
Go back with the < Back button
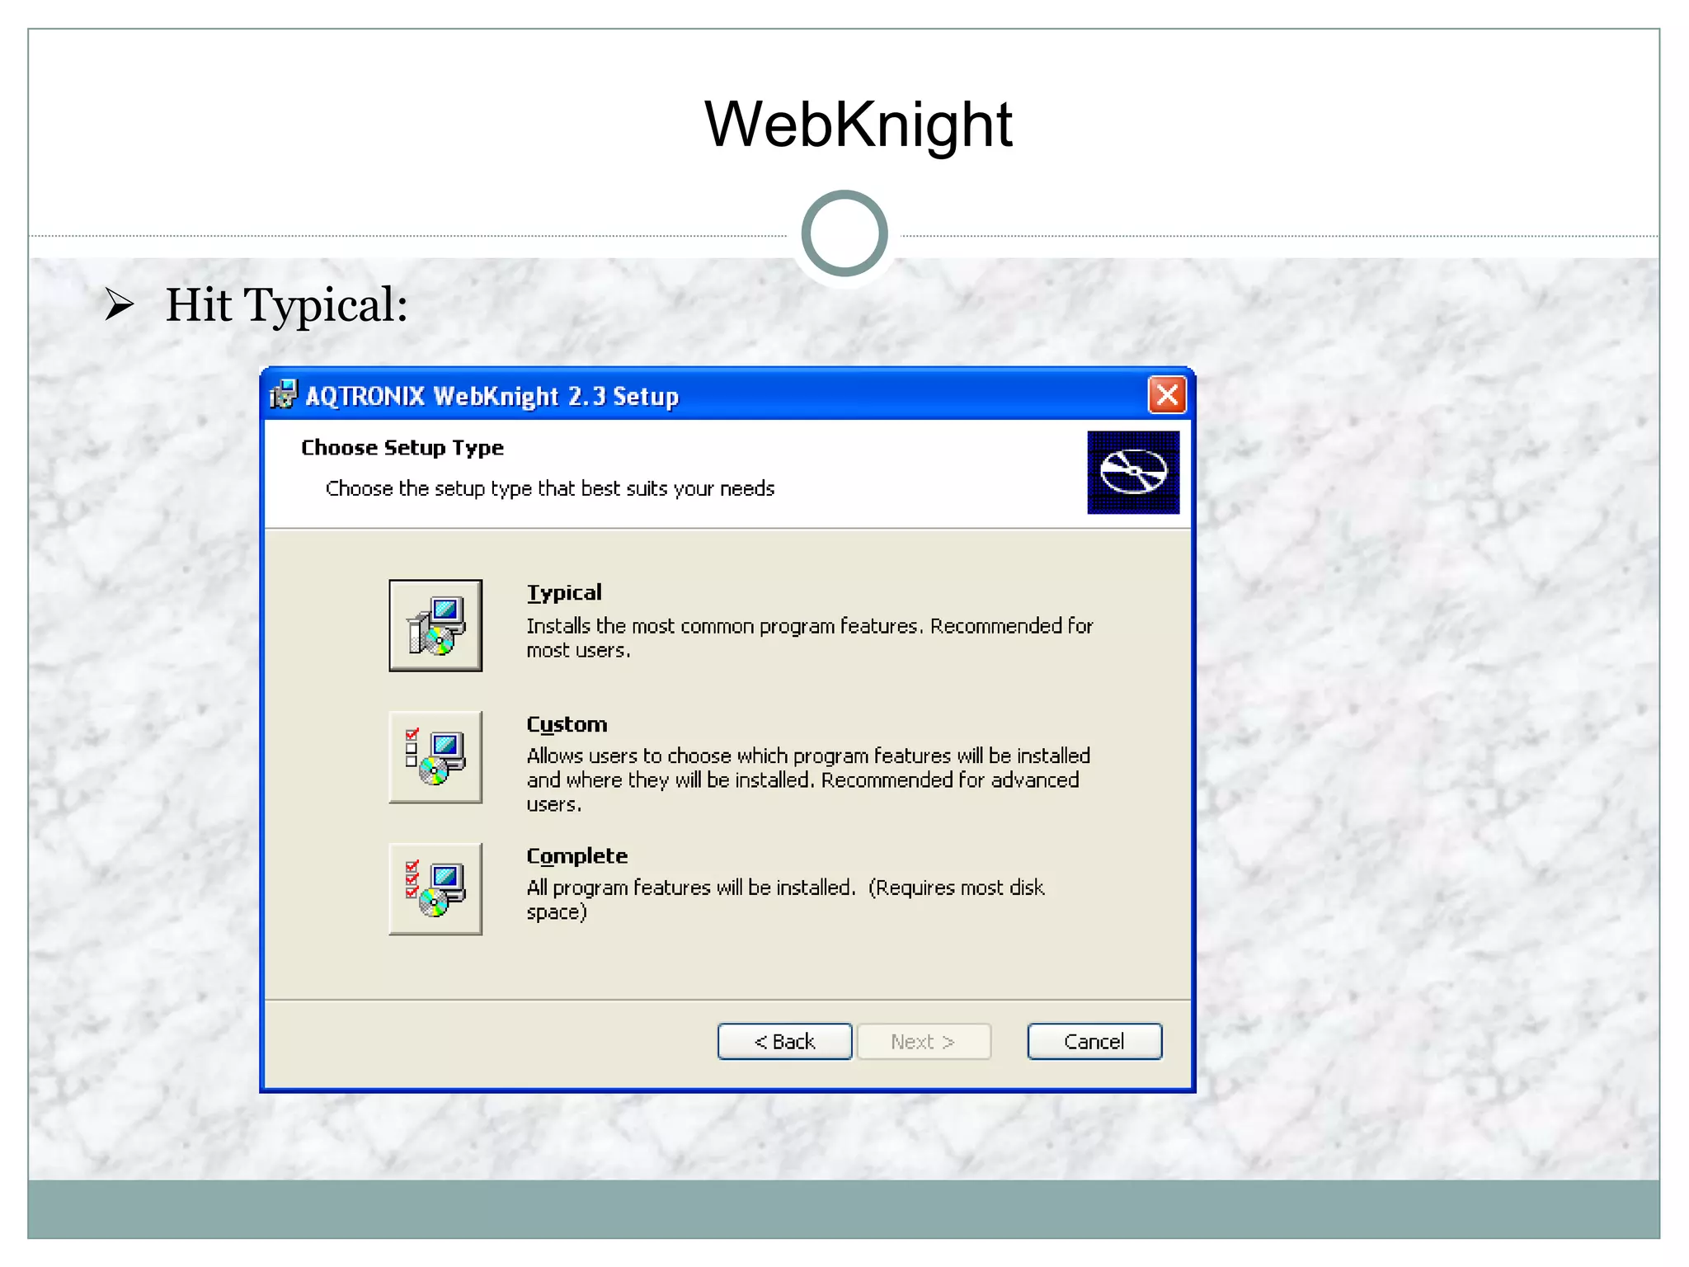784,1042
